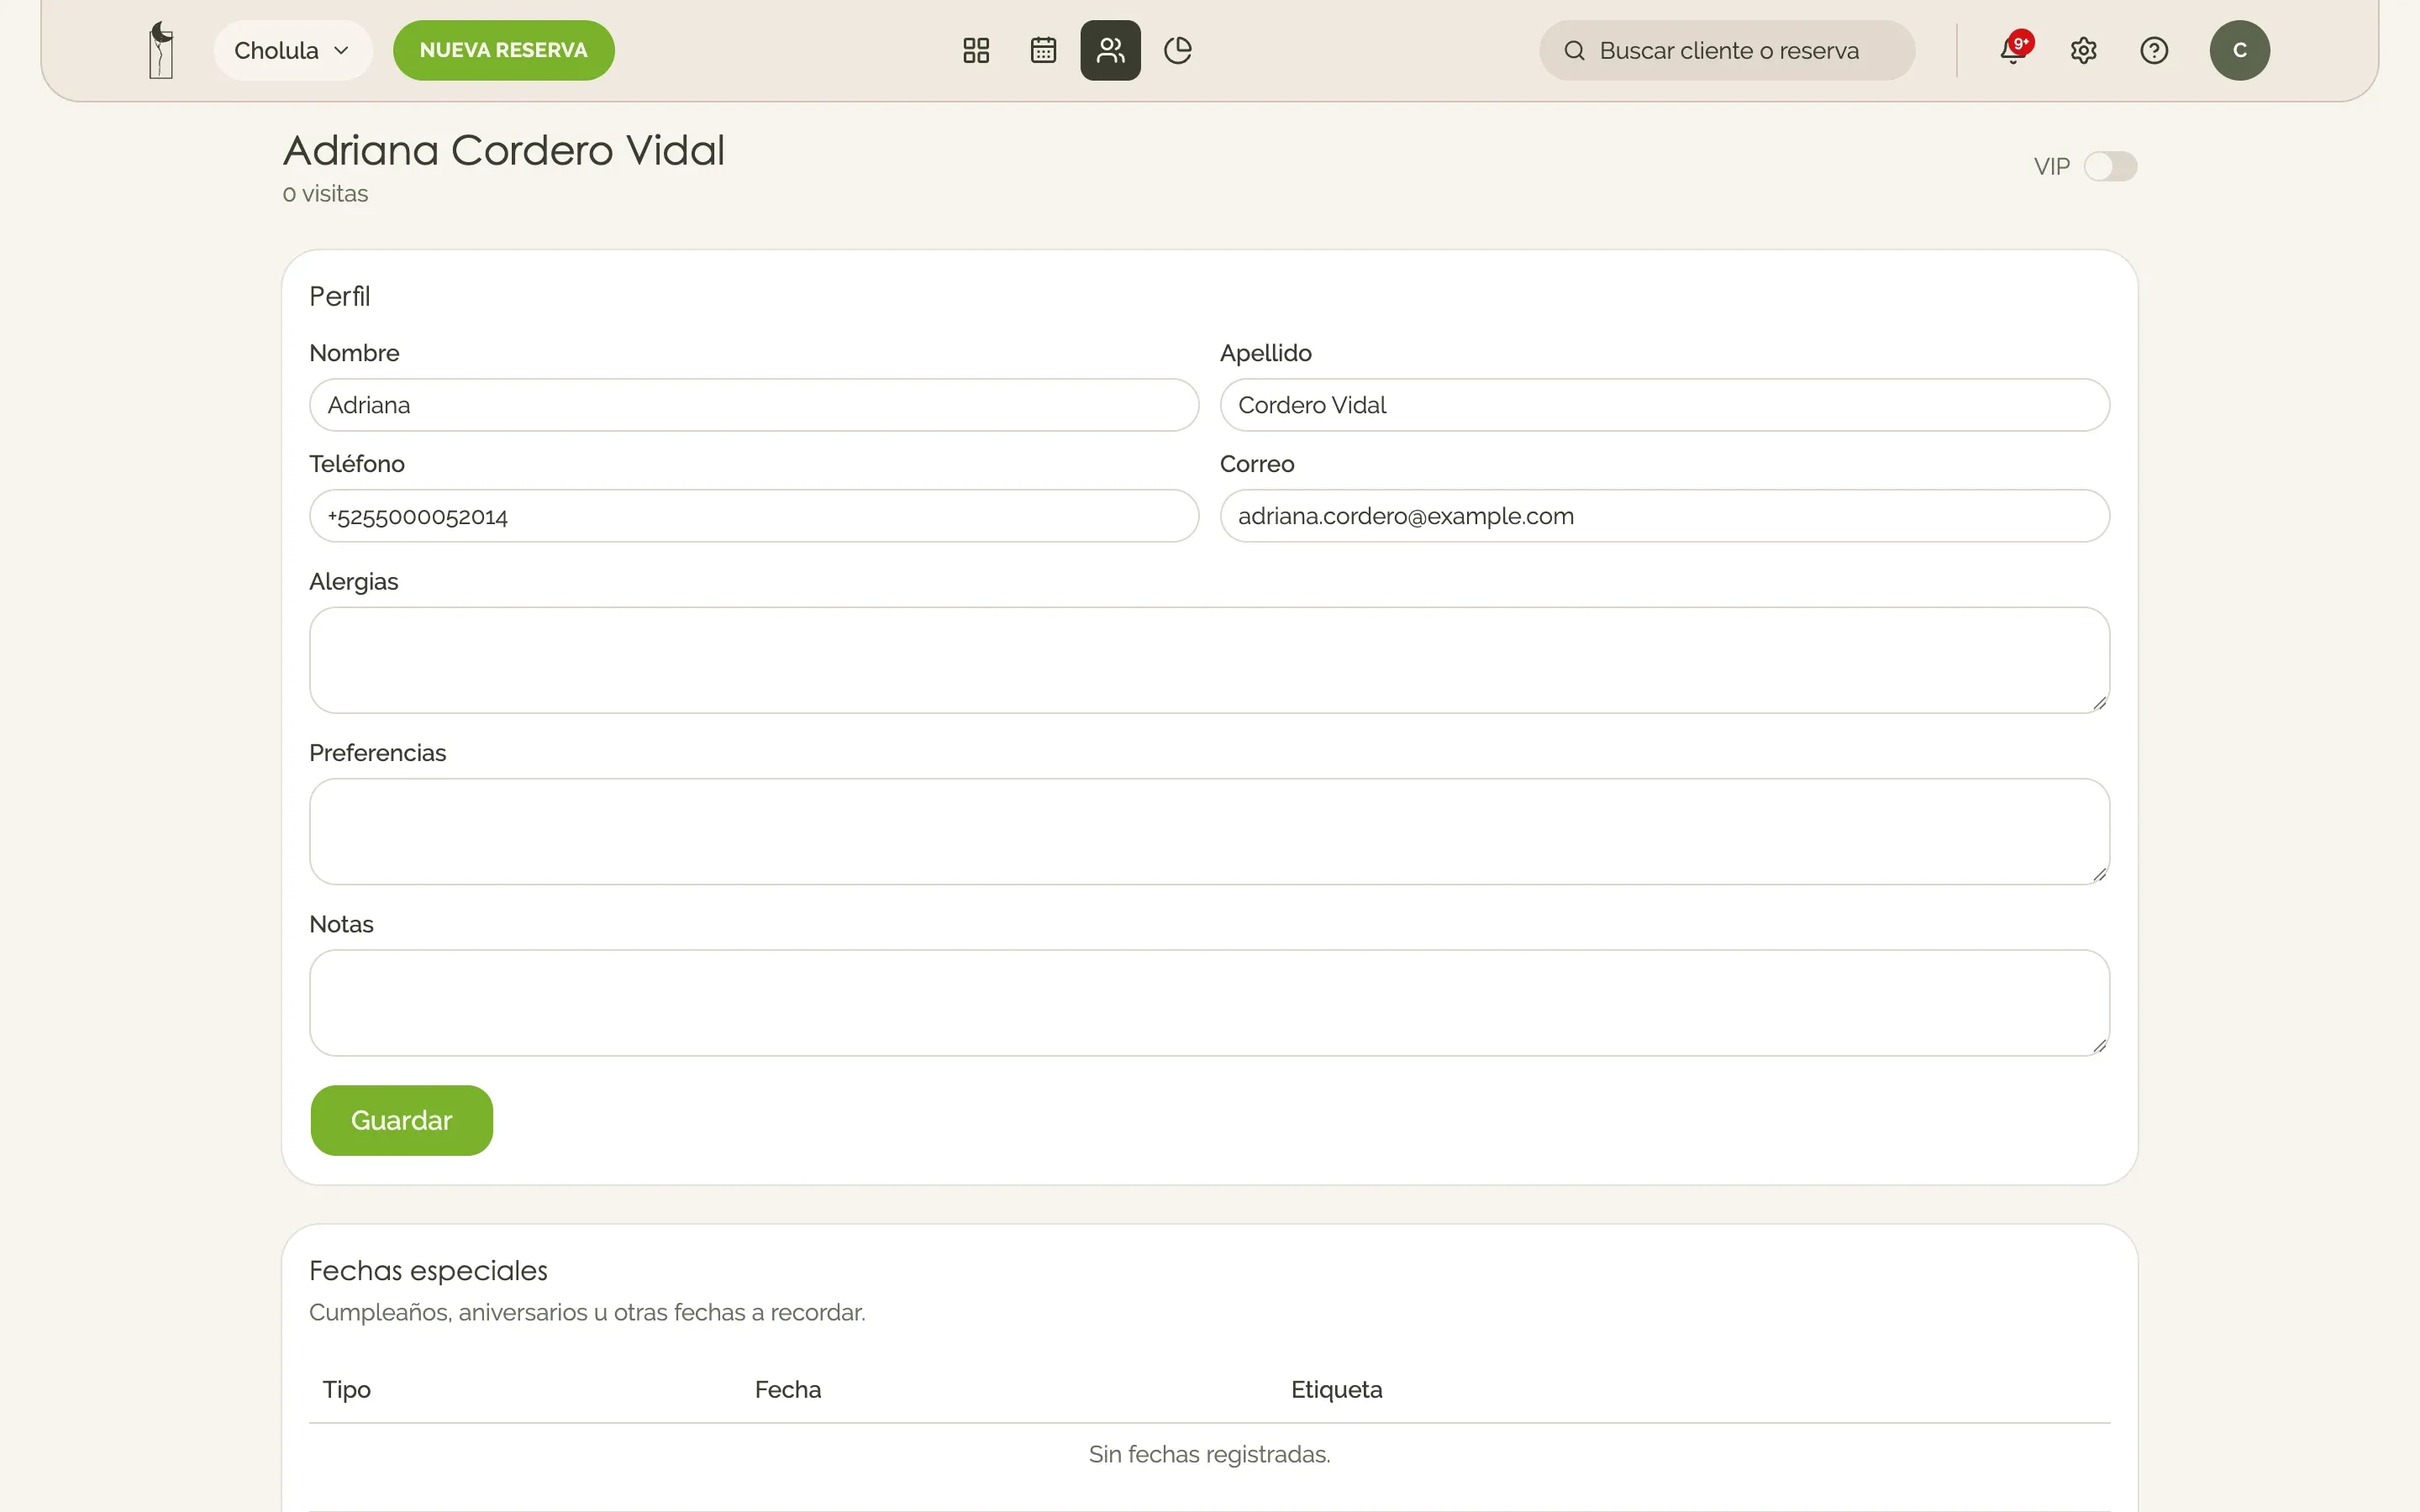Click the Nombre field containing Adriana
Viewport: 2420px width, 1512px height.
[754, 405]
